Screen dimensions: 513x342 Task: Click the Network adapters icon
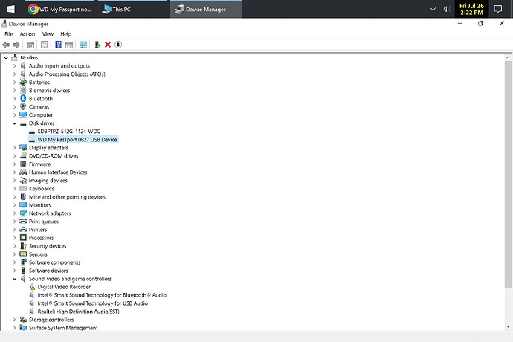pyautogui.click(x=23, y=213)
